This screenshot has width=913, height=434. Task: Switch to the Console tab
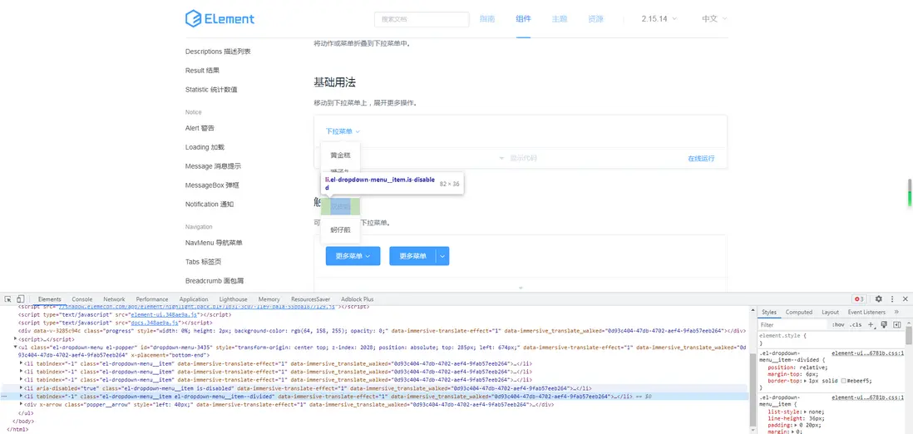(x=82, y=298)
